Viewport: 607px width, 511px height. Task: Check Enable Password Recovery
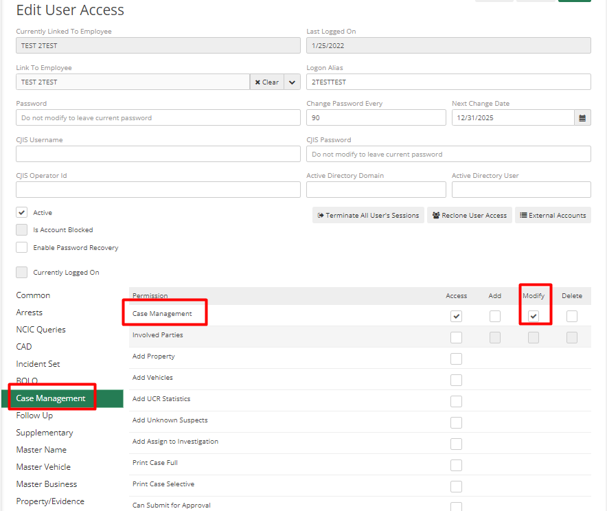(21, 247)
